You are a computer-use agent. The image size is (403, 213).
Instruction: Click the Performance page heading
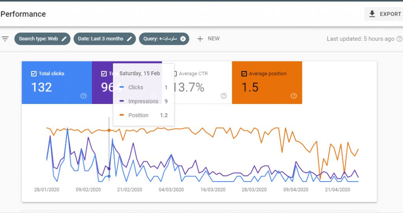point(23,14)
